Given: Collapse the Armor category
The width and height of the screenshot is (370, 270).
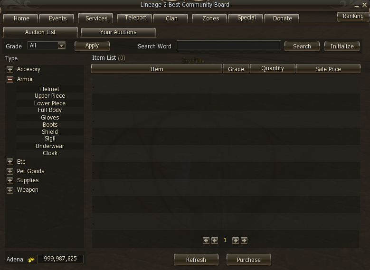Looking at the screenshot, I should (10, 79).
